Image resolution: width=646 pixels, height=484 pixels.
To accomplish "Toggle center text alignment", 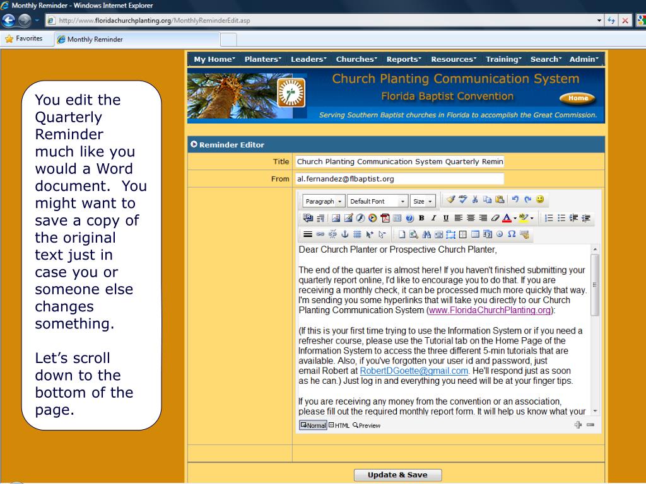I will click(x=471, y=218).
